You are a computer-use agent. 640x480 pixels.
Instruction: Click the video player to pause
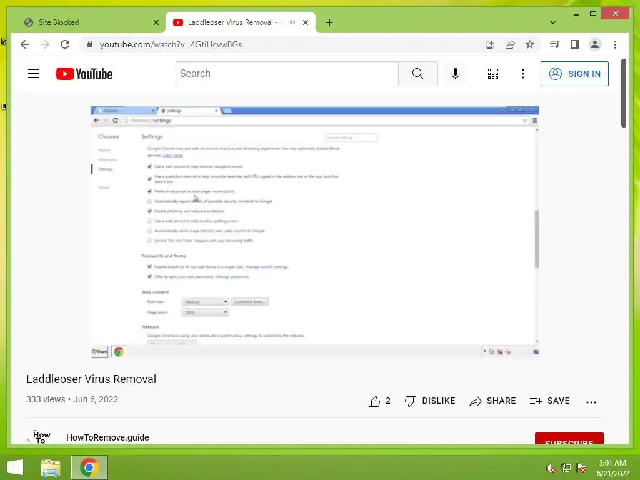314,232
